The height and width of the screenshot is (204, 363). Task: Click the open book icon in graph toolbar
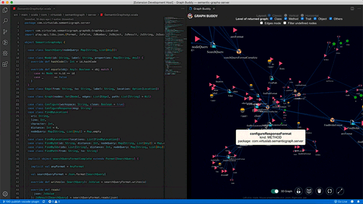[309, 191]
